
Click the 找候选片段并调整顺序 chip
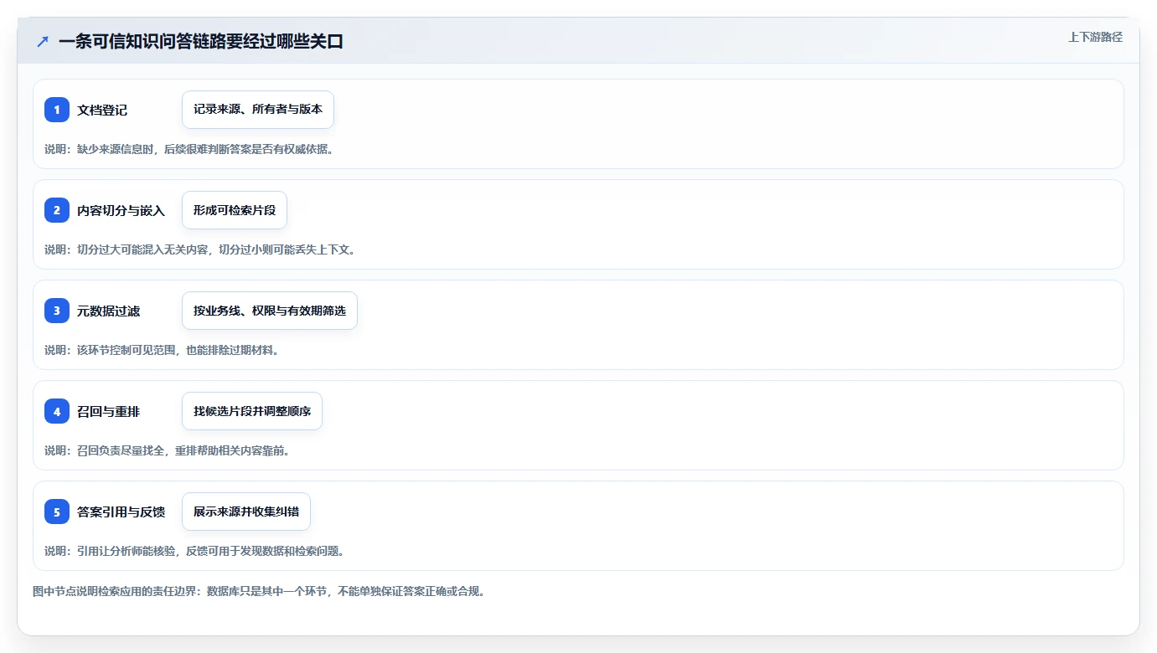252,411
